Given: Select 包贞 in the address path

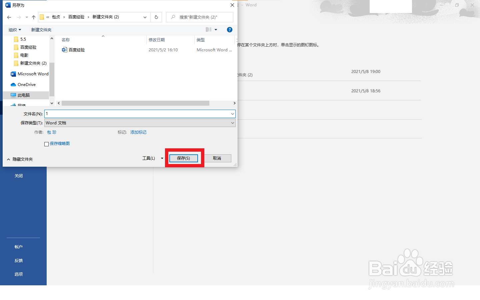Looking at the screenshot, I should (x=56, y=17).
